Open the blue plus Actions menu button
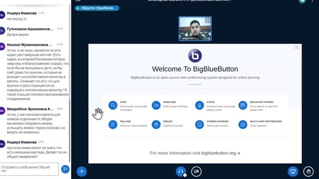Viewport: 319px width, 179px height. tap(82, 171)
